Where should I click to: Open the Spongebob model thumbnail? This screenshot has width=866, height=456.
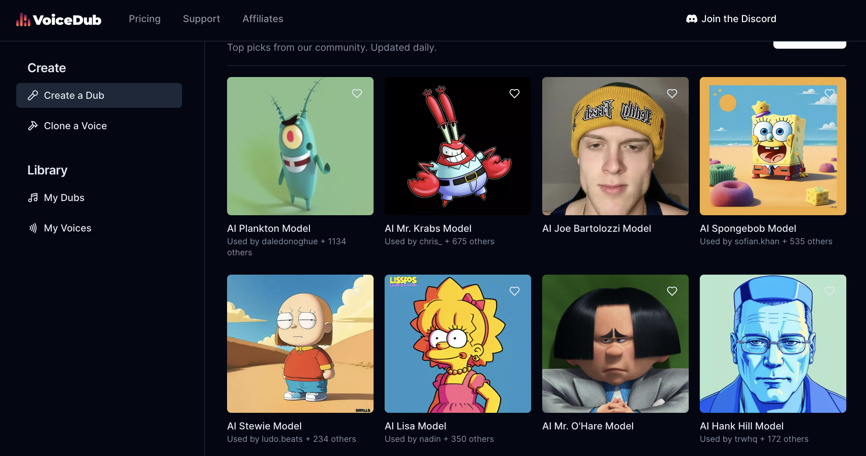click(773, 146)
